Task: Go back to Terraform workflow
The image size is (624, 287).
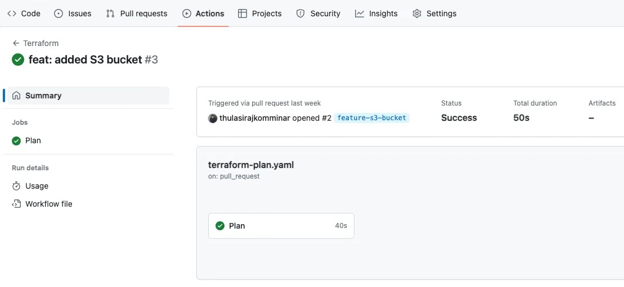Action: click(x=41, y=43)
